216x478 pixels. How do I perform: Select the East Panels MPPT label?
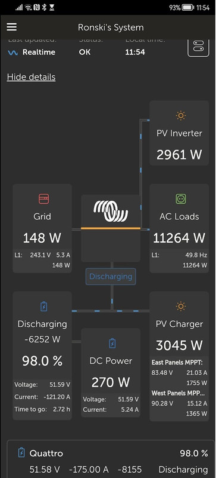click(x=177, y=363)
